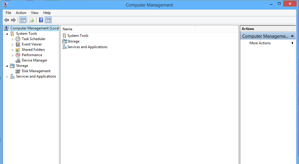The image size is (299, 164).
Task: Click the Forward arrow toolbar icon
Action: click(x=13, y=20)
